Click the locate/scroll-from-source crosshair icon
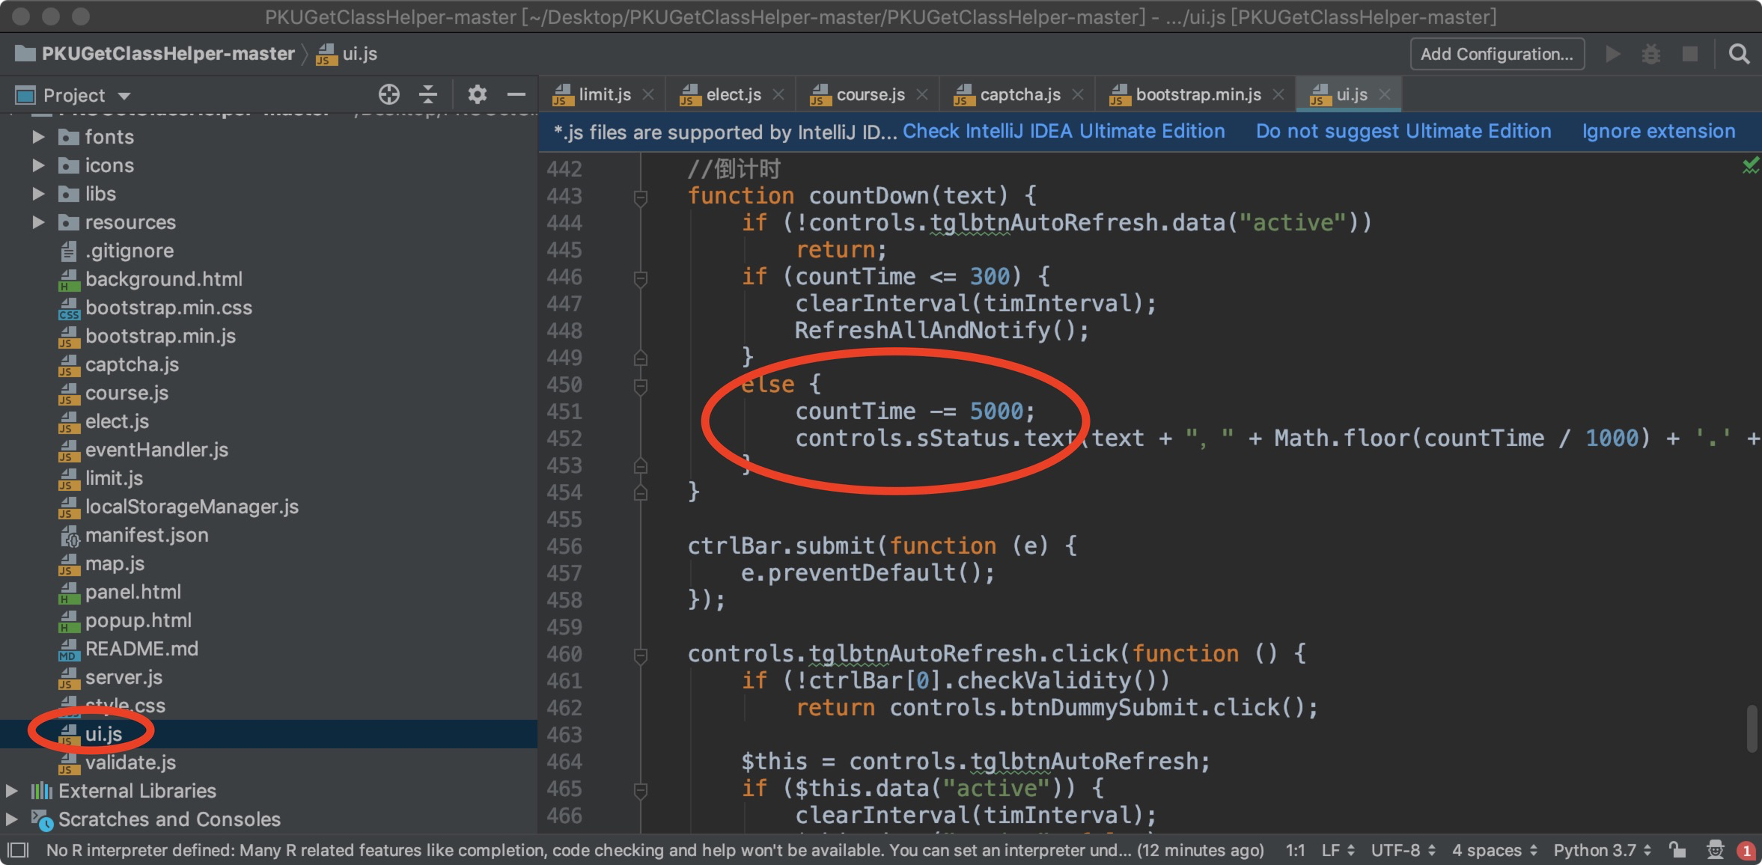Screen dimensions: 1762x865 tap(388, 94)
